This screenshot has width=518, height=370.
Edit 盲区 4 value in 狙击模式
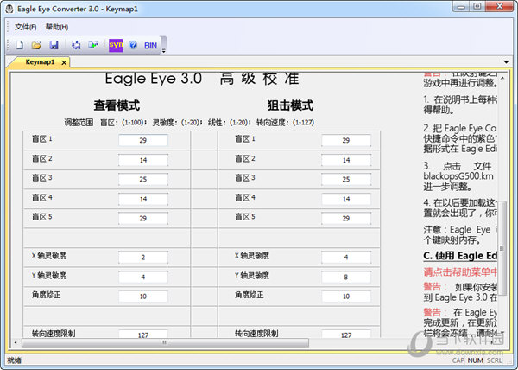(x=346, y=199)
